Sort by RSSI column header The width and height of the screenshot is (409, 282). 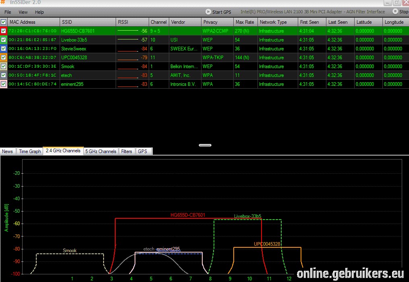click(x=132, y=22)
